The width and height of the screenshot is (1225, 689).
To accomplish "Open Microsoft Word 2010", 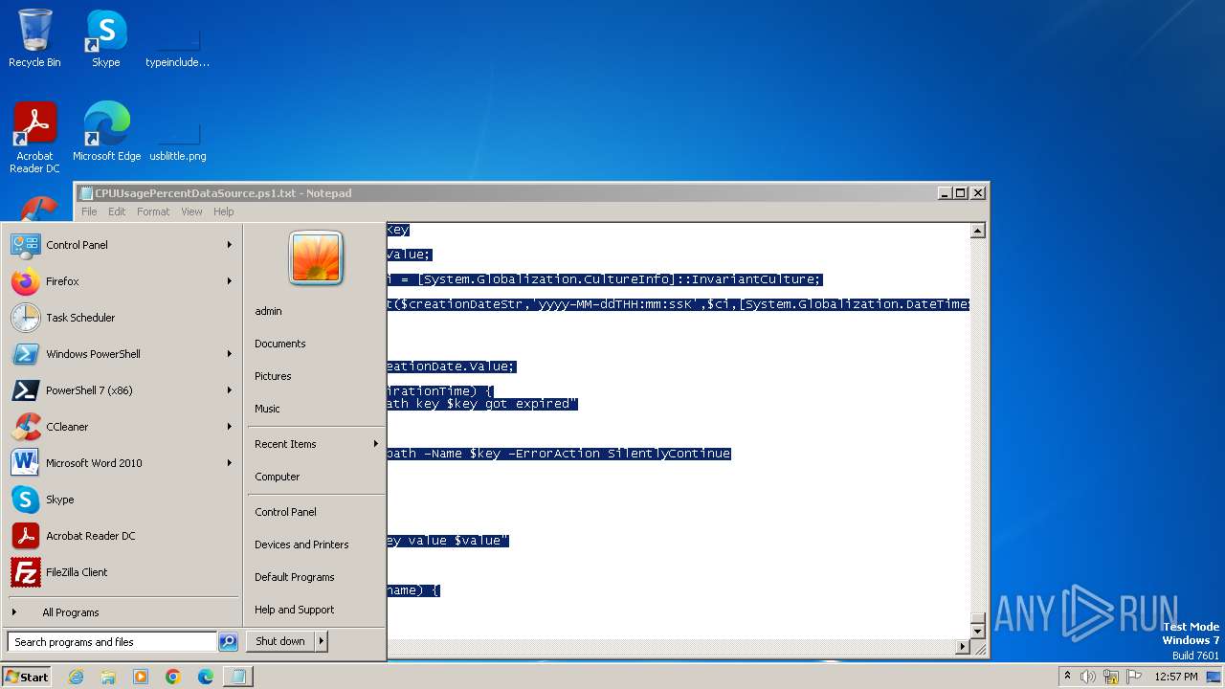I will click(122, 463).
